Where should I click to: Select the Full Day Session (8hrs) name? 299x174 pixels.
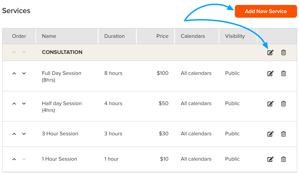(62, 77)
